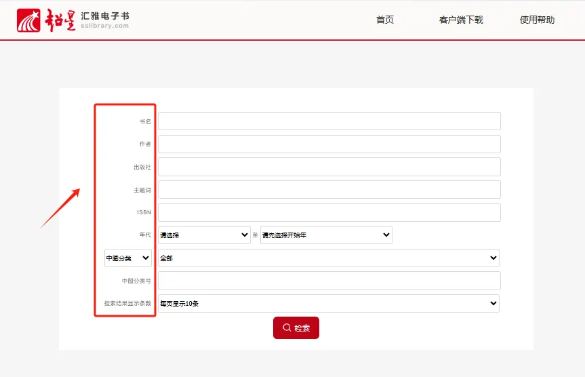Click the 书名 input field
This screenshot has width=585, height=377.
(x=329, y=121)
